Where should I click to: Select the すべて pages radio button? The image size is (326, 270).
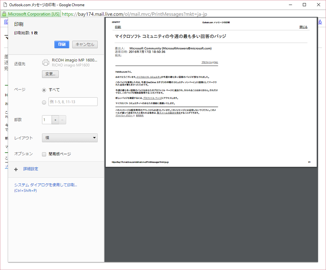tap(44, 90)
